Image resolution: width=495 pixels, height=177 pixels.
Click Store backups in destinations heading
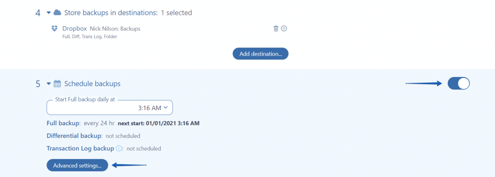click(x=111, y=13)
